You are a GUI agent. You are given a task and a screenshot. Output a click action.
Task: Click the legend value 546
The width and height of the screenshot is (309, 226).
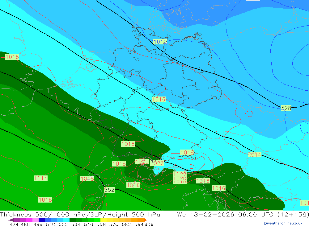coord(88,224)
